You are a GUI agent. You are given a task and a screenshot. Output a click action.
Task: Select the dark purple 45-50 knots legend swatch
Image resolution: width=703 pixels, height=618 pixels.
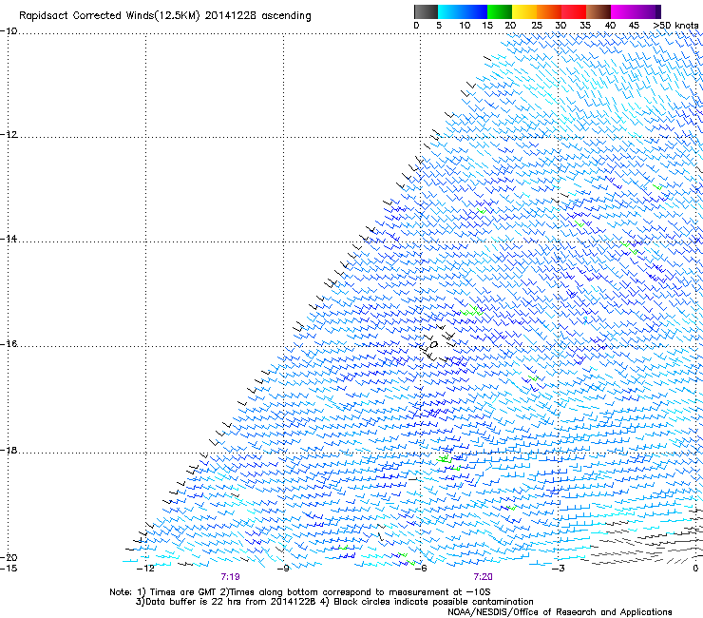(648, 11)
